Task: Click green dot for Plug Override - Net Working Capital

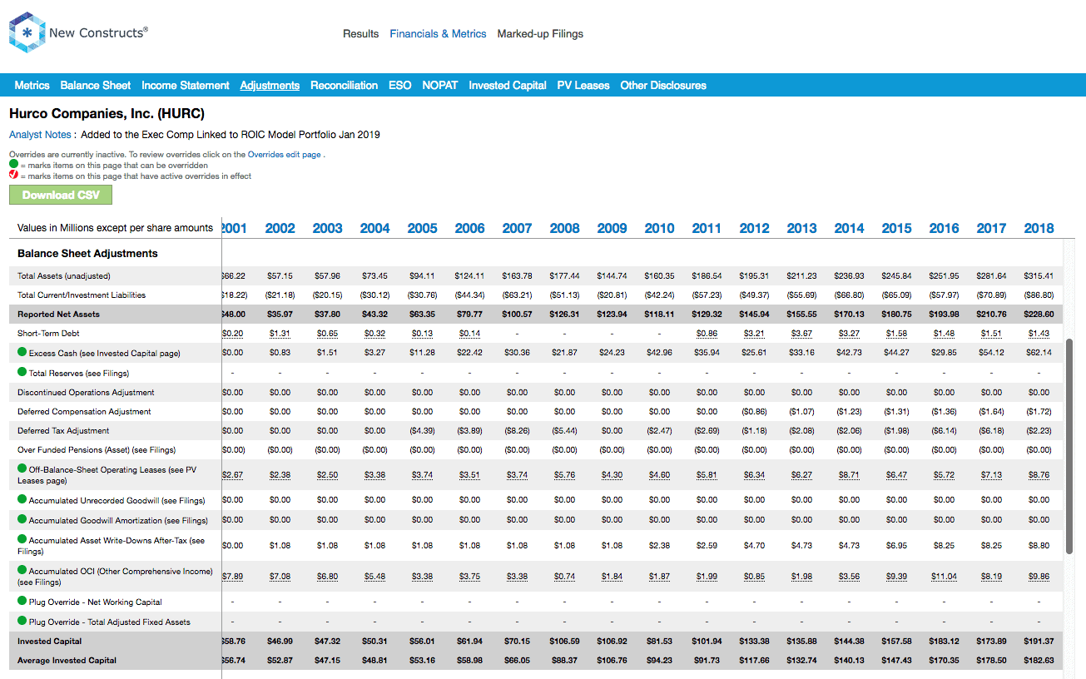Action: [x=22, y=601]
